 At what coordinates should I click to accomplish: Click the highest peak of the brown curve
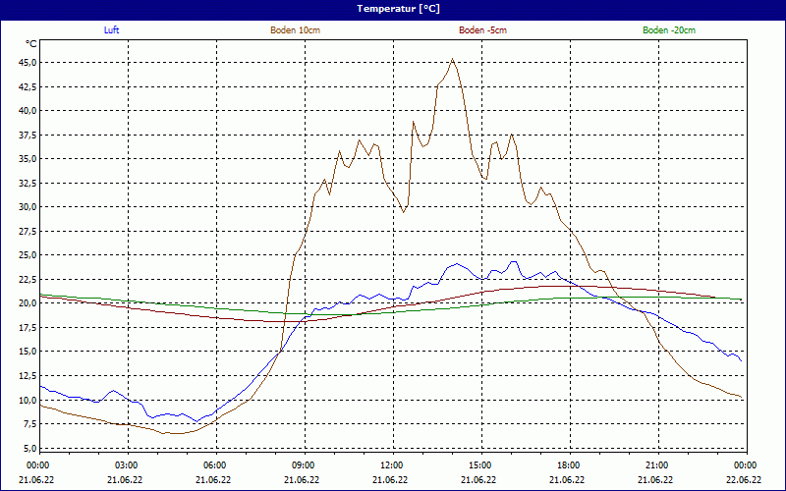[452, 59]
